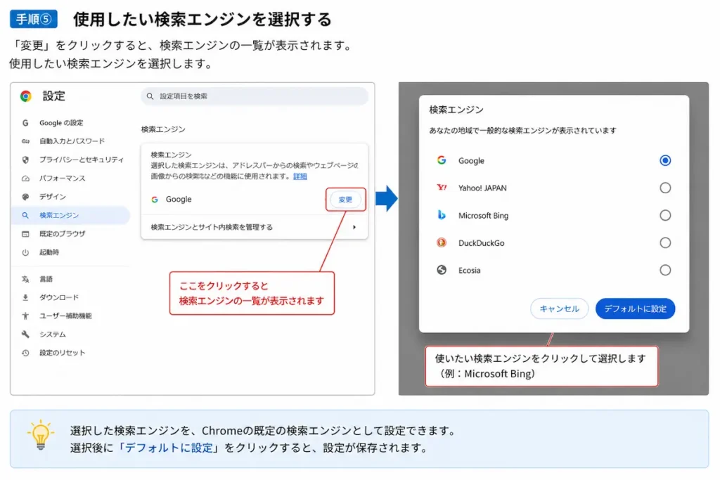Click the DuckDuckGo logo in dialog
720x480 pixels.
click(442, 242)
